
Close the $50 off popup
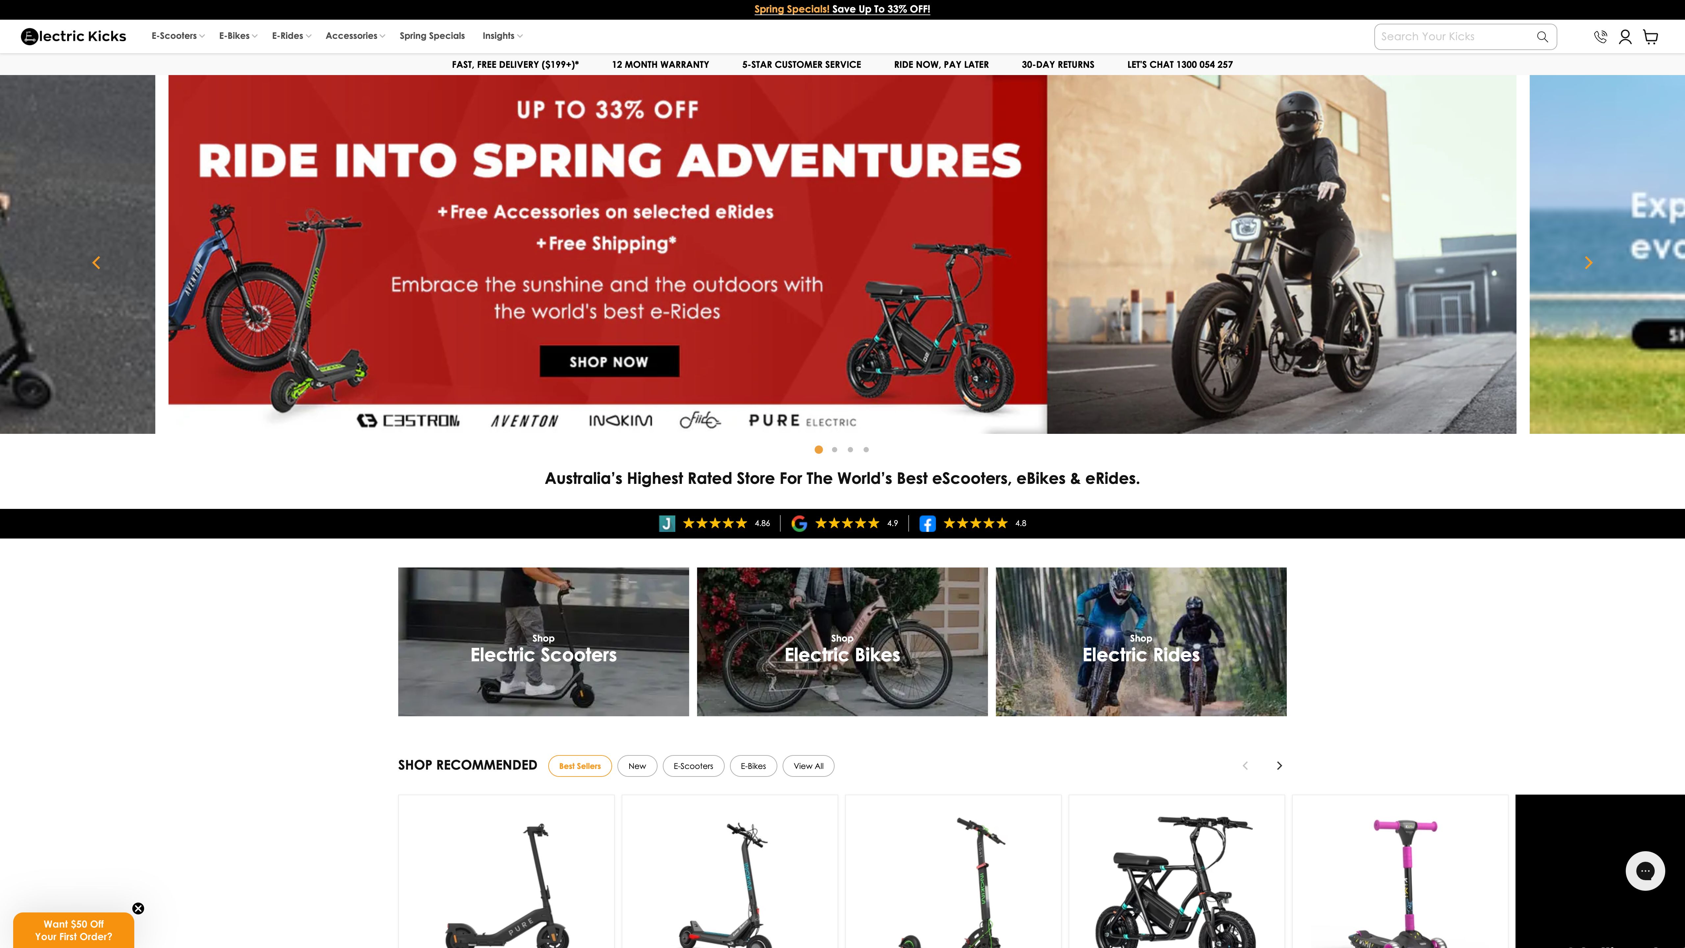tap(138, 908)
